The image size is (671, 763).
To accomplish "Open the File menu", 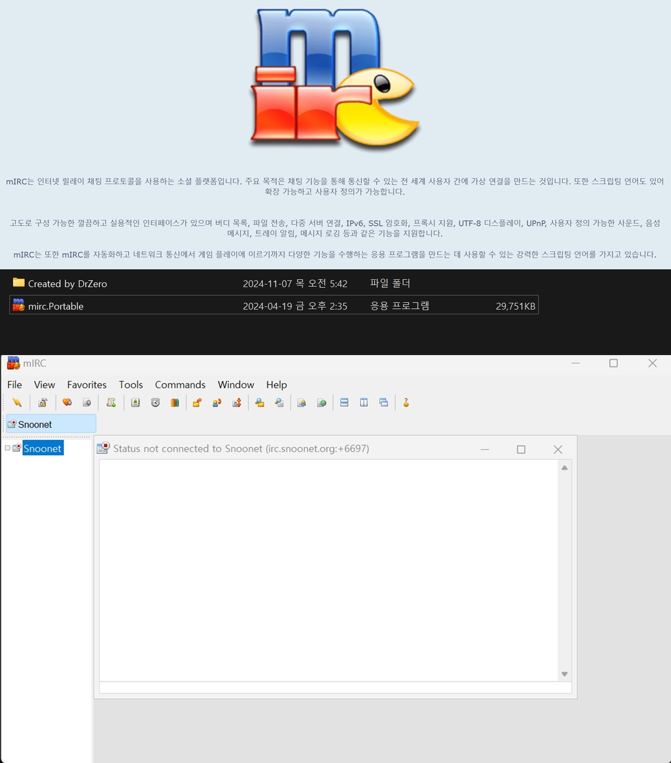I will 15,384.
